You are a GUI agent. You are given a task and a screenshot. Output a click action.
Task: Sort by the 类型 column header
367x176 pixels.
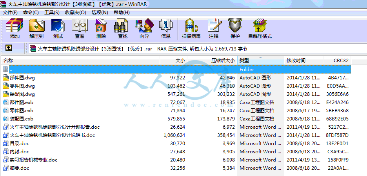coord(261,61)
